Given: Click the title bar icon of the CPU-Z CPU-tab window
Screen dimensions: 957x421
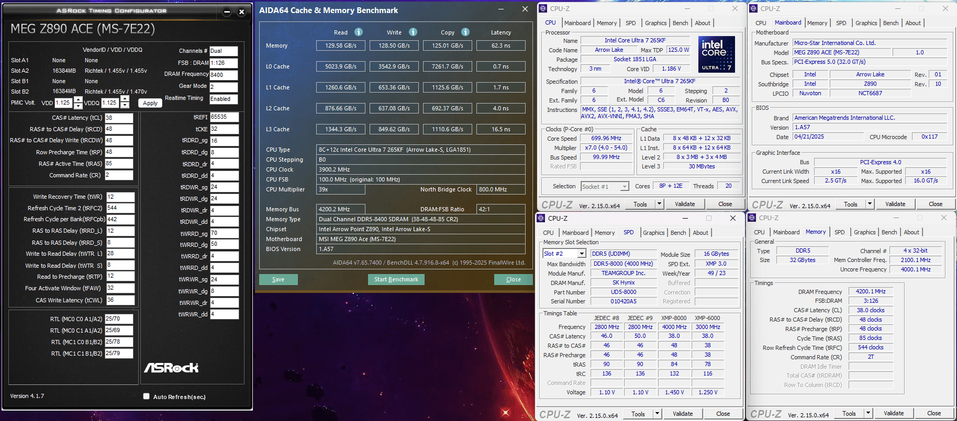Looking at the screenshot, I should [x=543, y=8].
